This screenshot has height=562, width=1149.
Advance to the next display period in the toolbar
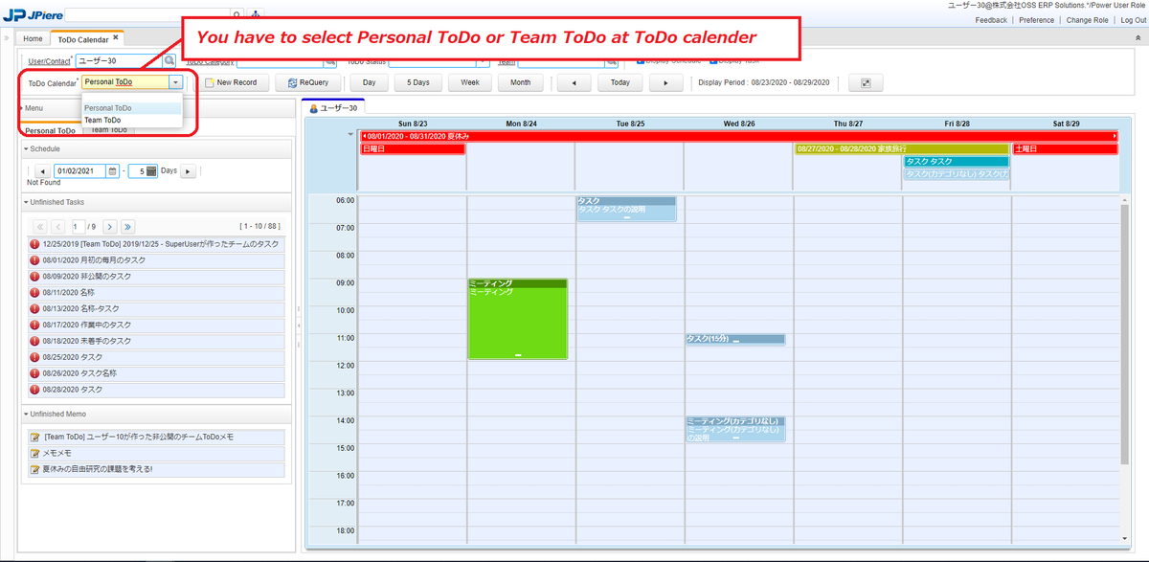coord(665,83)
